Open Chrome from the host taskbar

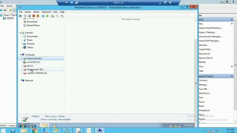(x=34, y=130)
